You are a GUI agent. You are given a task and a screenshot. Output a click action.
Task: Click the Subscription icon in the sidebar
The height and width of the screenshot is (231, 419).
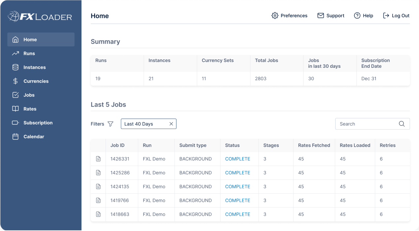click(x=15, y=122)
